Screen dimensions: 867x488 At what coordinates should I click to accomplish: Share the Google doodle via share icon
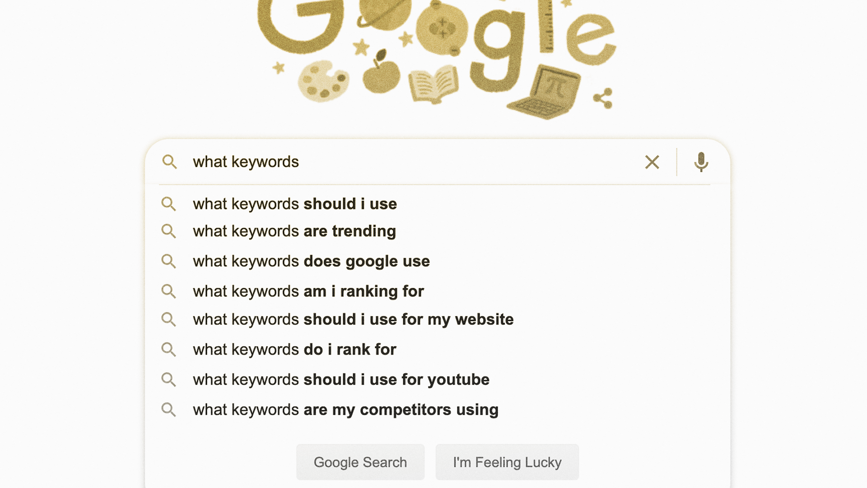click(x=603, y=99)
